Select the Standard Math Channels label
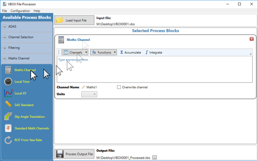258x161 pixels. pos(32,128)
